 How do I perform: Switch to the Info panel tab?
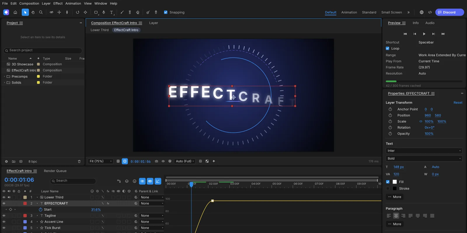pos(416,23)
